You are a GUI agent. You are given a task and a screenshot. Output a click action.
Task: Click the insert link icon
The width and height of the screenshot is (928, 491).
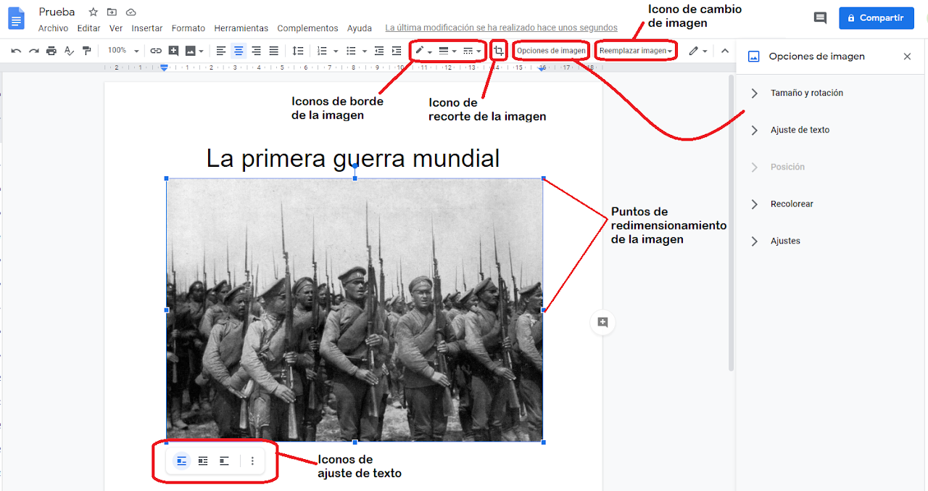click(156, 51)
